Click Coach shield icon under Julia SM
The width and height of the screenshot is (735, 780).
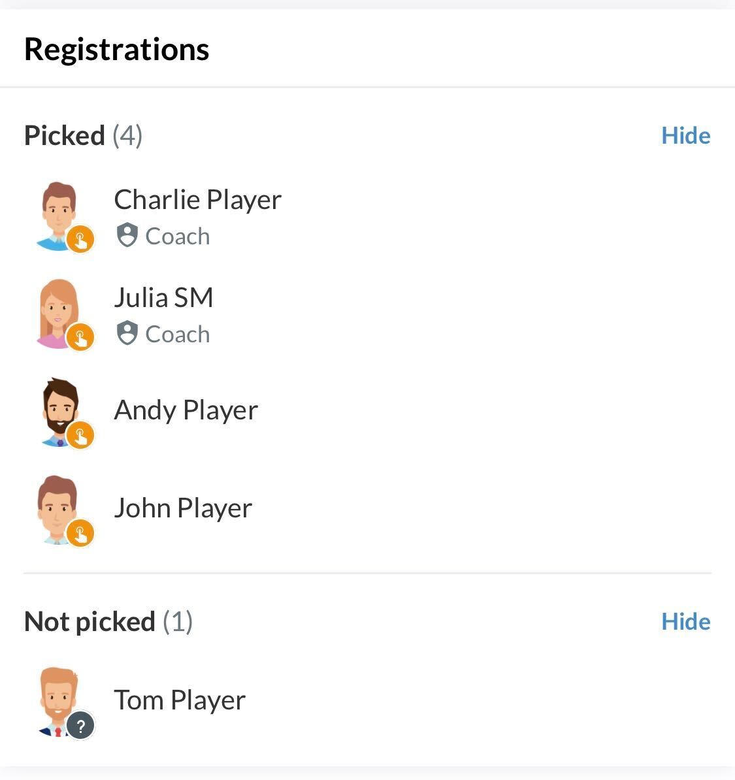127,334
